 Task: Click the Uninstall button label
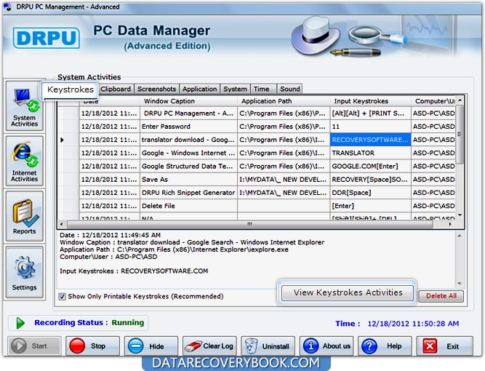(276, 346)
